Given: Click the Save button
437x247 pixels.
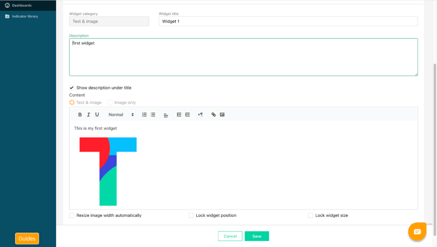Looking at the screenshot, I should (256, 236).
